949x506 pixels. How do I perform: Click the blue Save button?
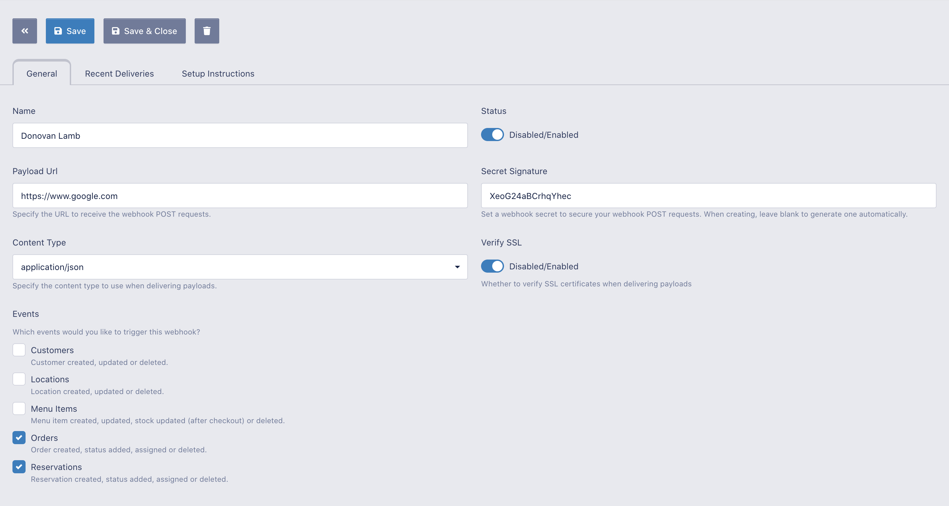click(x=70, y=31)
